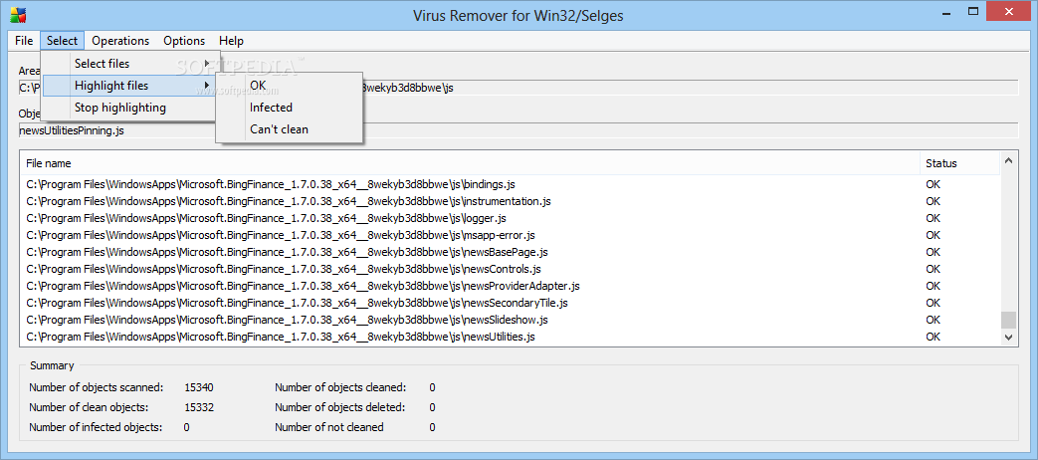
Task: Click the Object field showing newsUtilitiesPinning.js
Action: point(519,130)
